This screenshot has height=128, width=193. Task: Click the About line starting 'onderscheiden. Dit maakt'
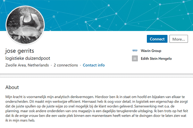coord(96,101)
